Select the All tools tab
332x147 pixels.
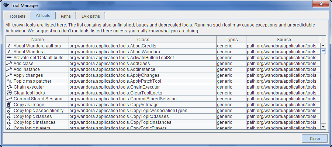coord(43,15)
